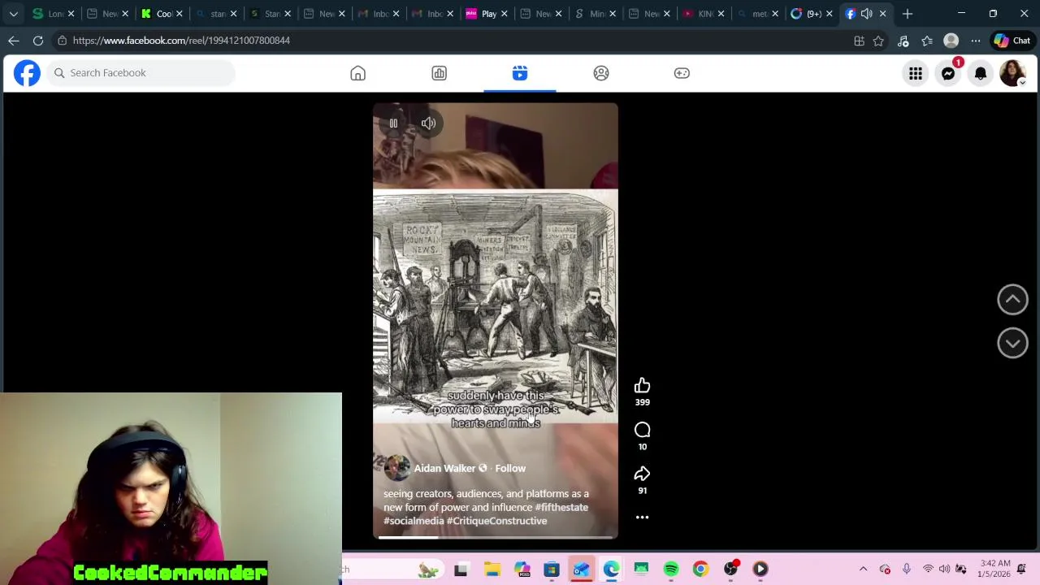Open the browser profile avatar
This screenshot has width=1040, height=585.
(x=951, y=41)
